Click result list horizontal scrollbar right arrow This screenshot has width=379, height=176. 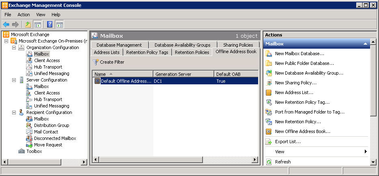click(254, 160)
